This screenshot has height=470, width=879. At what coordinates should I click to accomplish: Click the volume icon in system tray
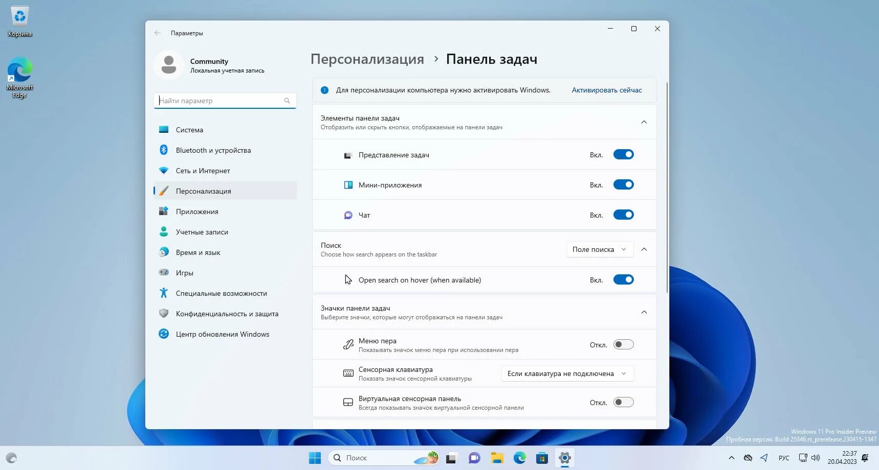(816, 458)
